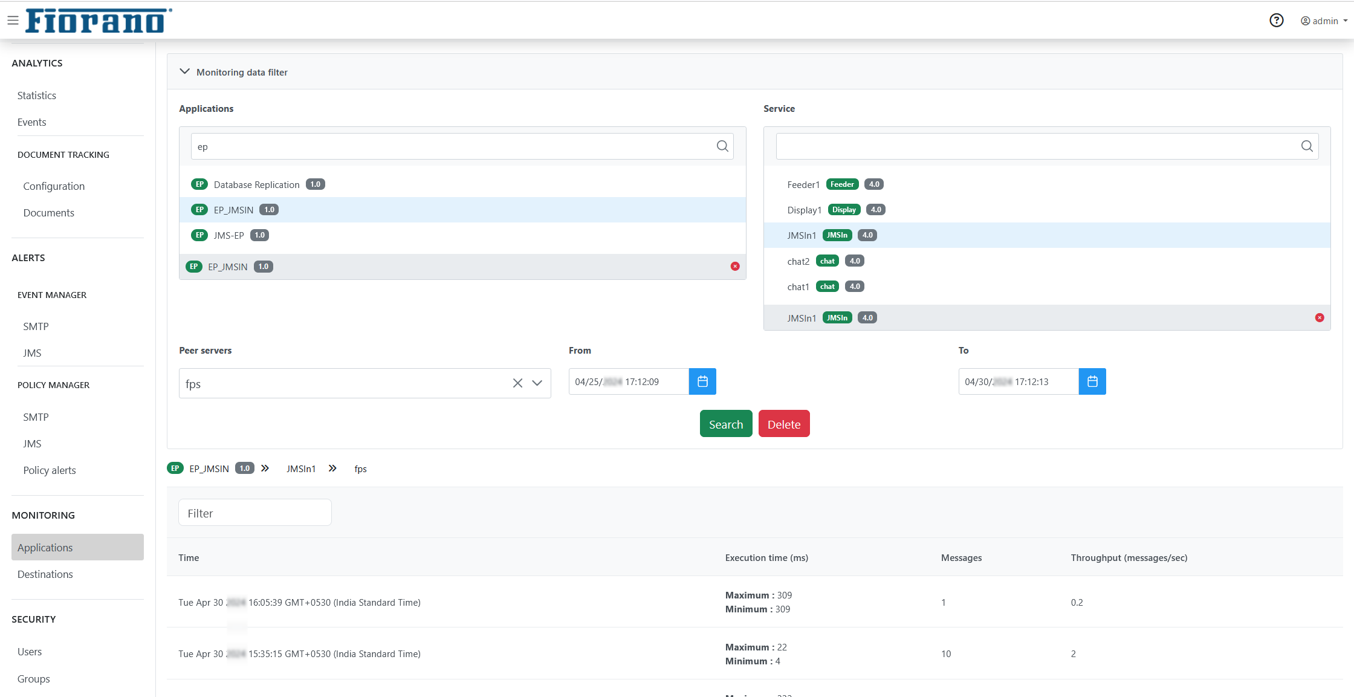Open JMS under Event Manager
The image size is (1354, 697).
tap(32, 353)
